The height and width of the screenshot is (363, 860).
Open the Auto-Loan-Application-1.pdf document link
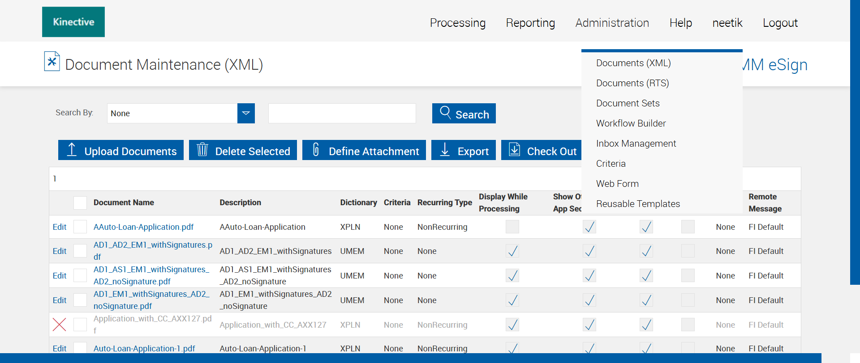click(144, 348)
